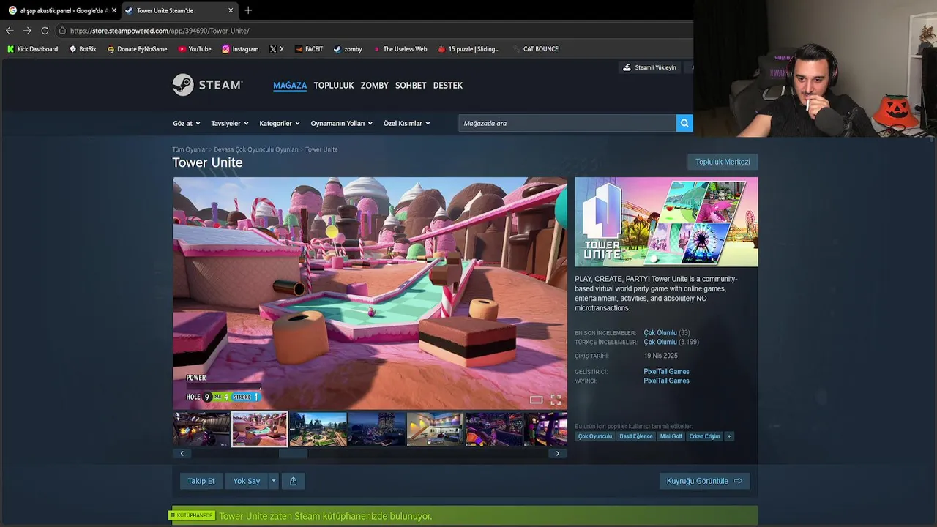This screenshot has height=527, width=937.
Task: Expand the Tavsiyeler dropdown
Action: [230, 123]
